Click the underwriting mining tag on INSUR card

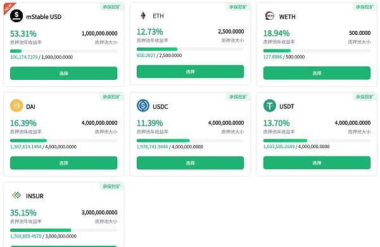(x=111, y=186)
